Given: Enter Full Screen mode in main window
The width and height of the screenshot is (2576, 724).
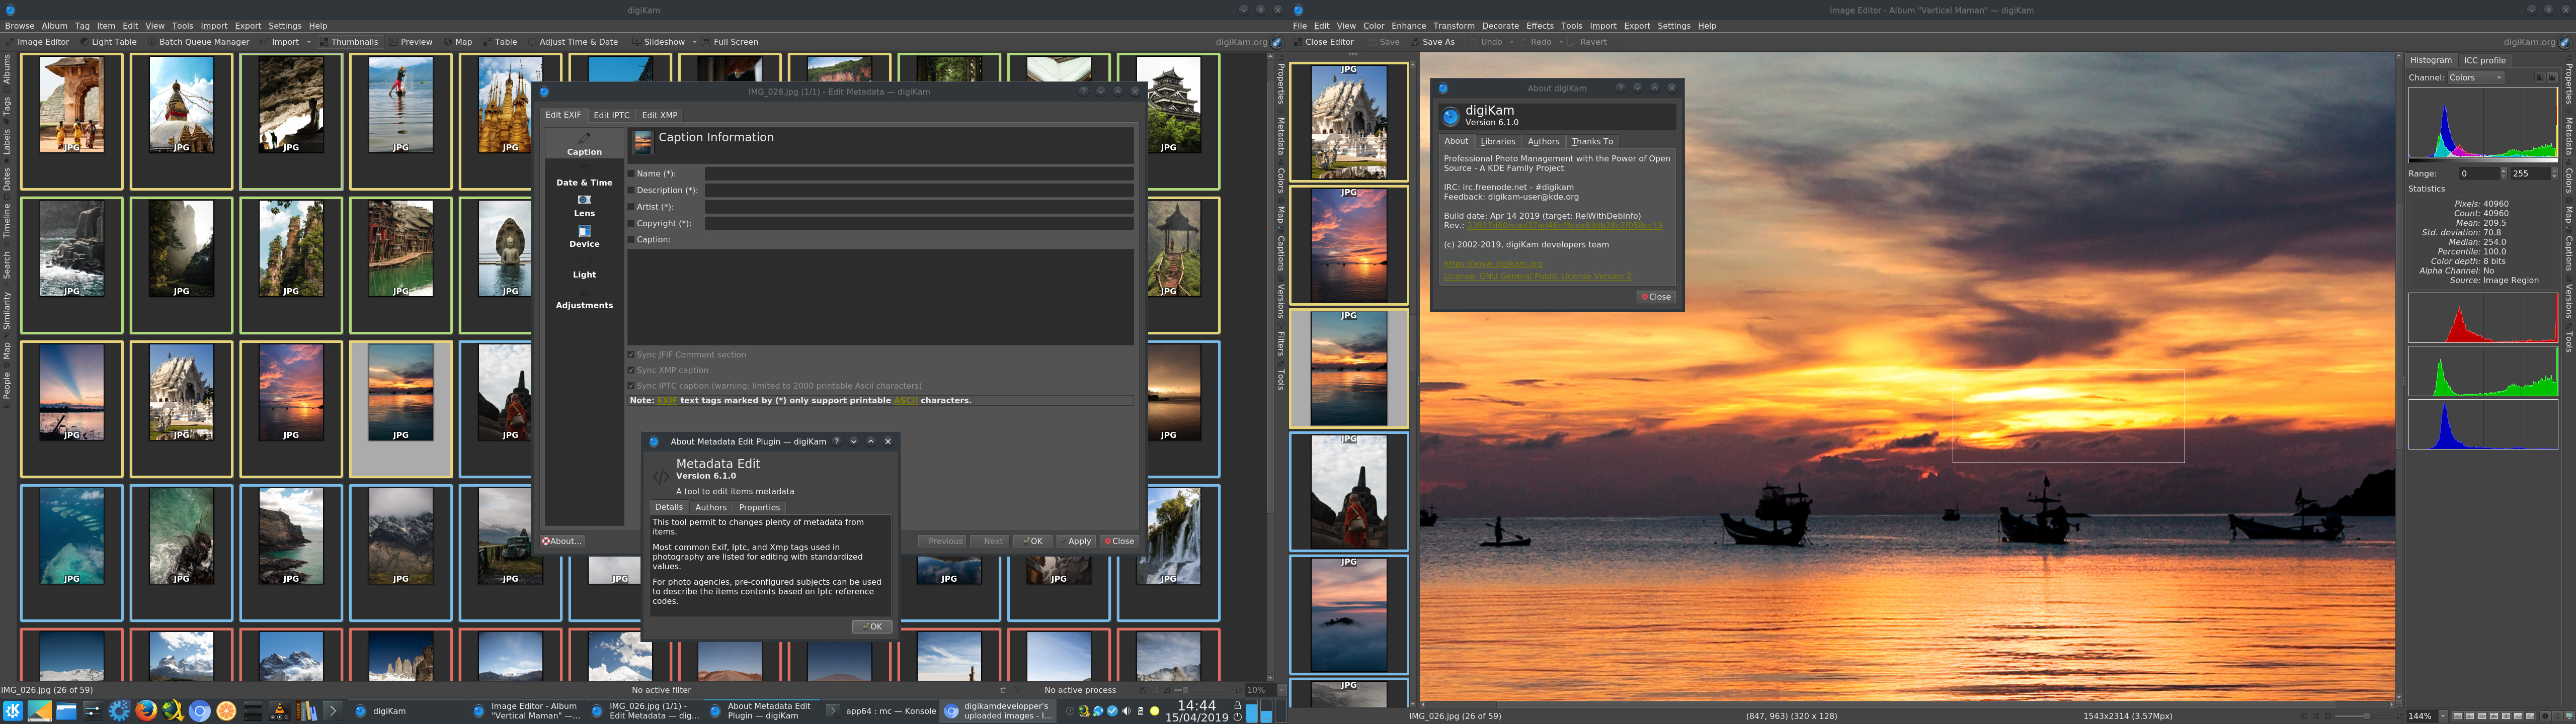Looking at the screenshot, I should (730, 42).
